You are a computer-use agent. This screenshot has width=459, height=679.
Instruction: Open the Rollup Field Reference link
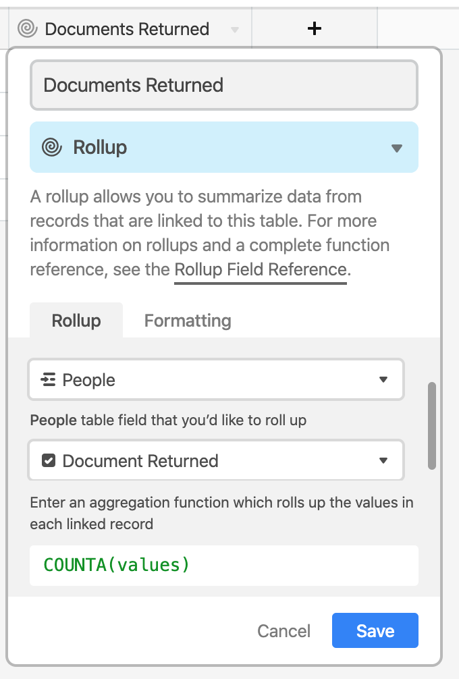(261, 270)
